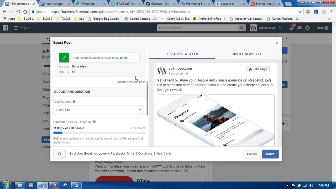Open the BLOG 2 bookmark folder

[45, 19]
